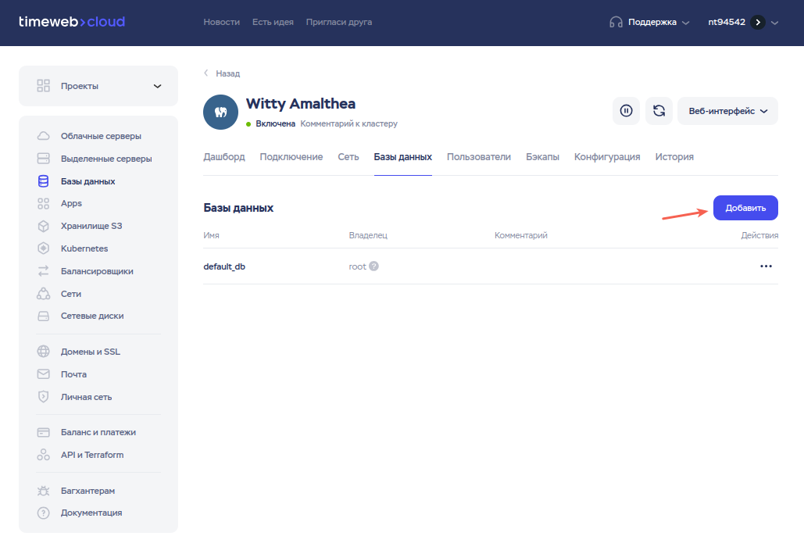Click the default_db database name
804x554 pixels.
(x=224, y=266)
